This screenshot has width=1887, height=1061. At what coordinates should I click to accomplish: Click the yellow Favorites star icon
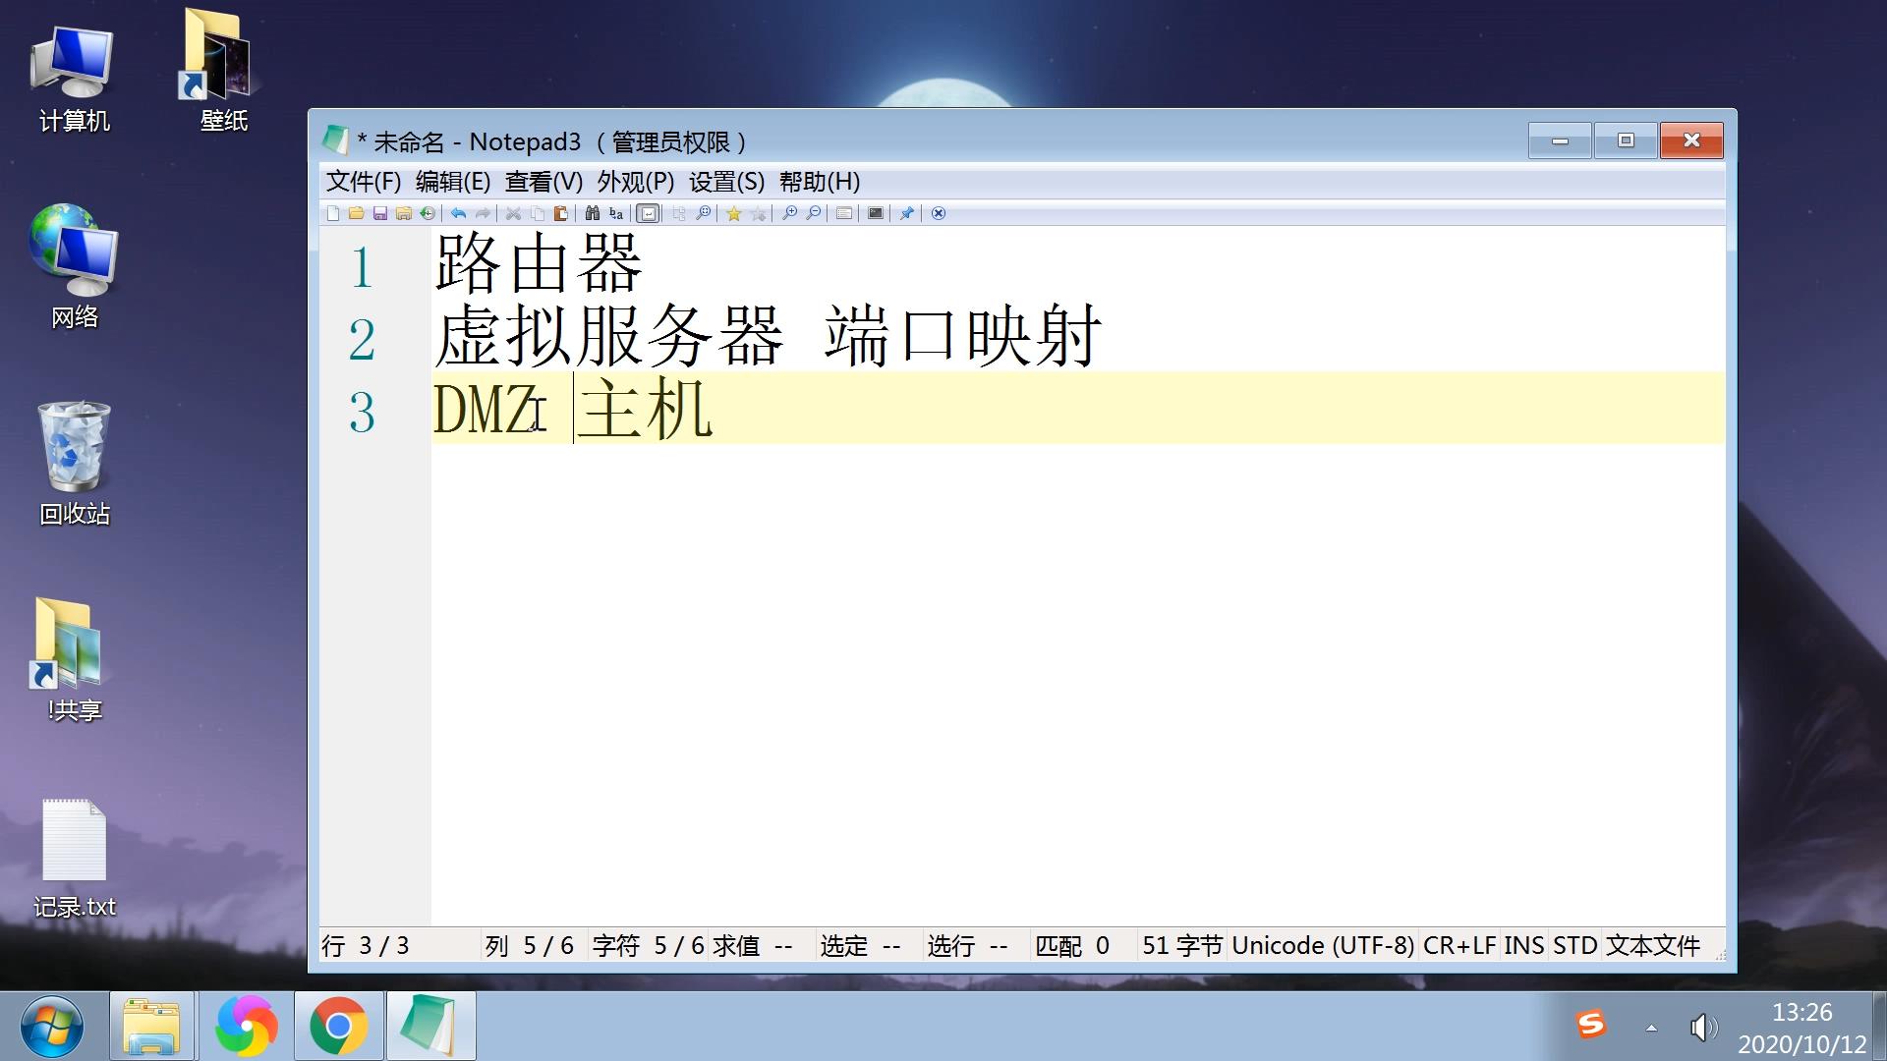click(x=734, y=213)
